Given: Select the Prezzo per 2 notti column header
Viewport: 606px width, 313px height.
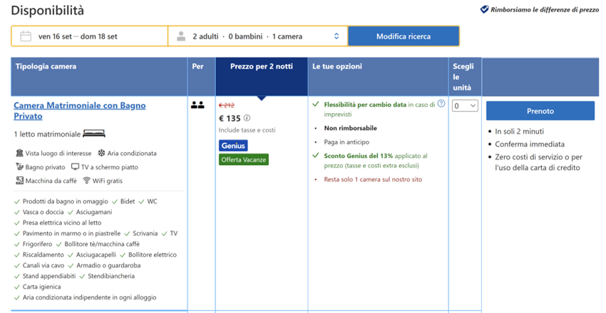Looking at the screenshot, I should [x=261, y=67].
